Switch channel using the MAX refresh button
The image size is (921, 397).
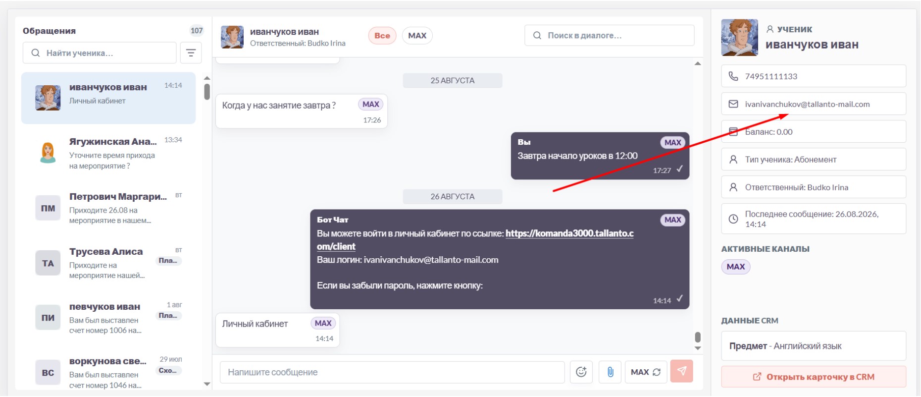tap(646, 372)
